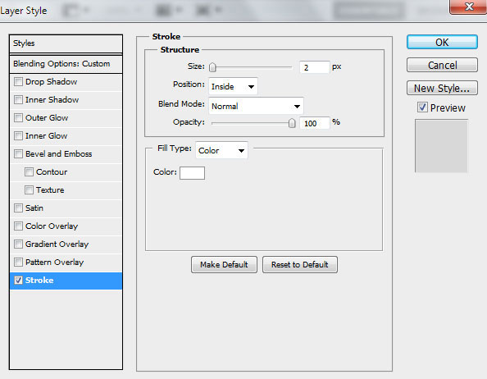Click the Cancel button
The width and height of the screenshot is (487, 379).
click(x=442, y=65)
